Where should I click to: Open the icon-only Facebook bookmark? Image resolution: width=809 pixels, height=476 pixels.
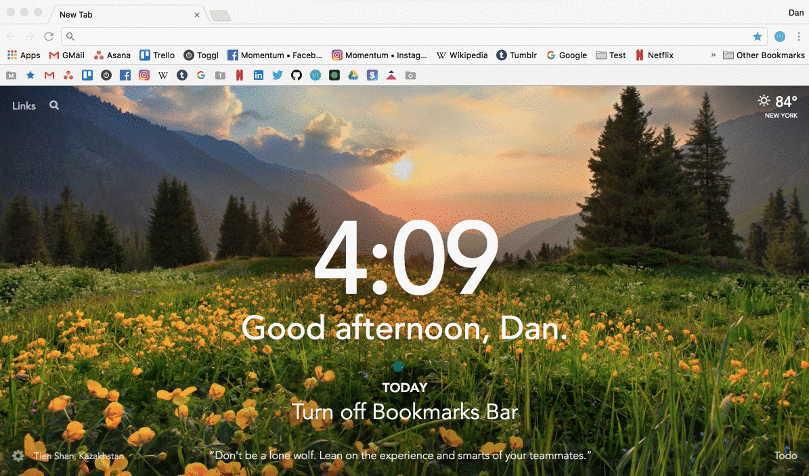pos(125,75)
